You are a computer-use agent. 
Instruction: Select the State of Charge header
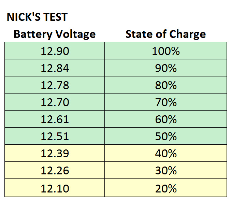point(165,34)
